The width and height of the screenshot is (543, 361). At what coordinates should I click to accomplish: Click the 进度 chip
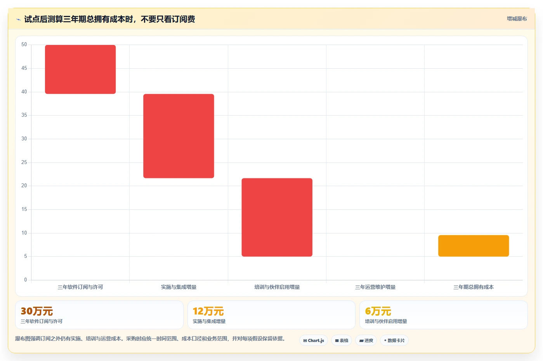(x=366, y=340)
